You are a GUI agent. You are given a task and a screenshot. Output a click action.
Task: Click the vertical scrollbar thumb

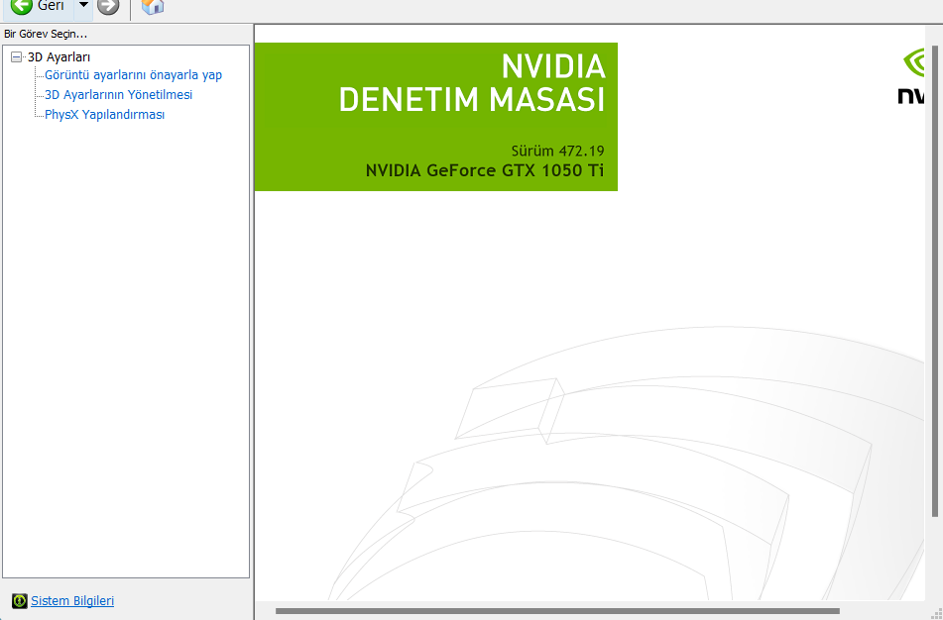tap(935, 281)
